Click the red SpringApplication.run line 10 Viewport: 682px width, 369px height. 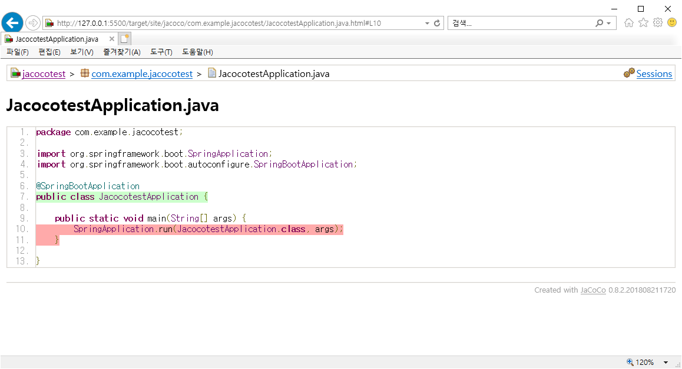coord(190,229)
